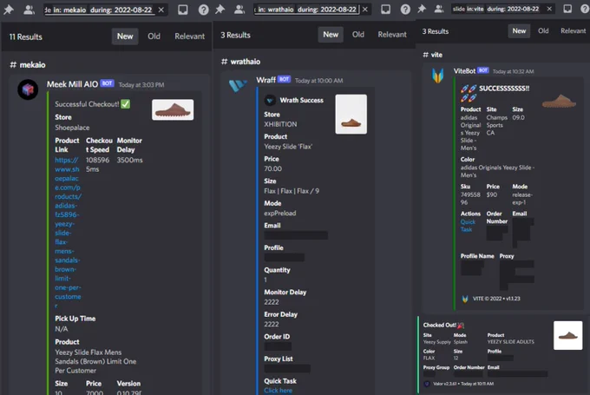Open the inbox in the mekaio panel

(183, 10)
